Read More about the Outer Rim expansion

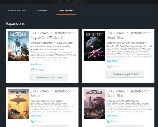112,116
